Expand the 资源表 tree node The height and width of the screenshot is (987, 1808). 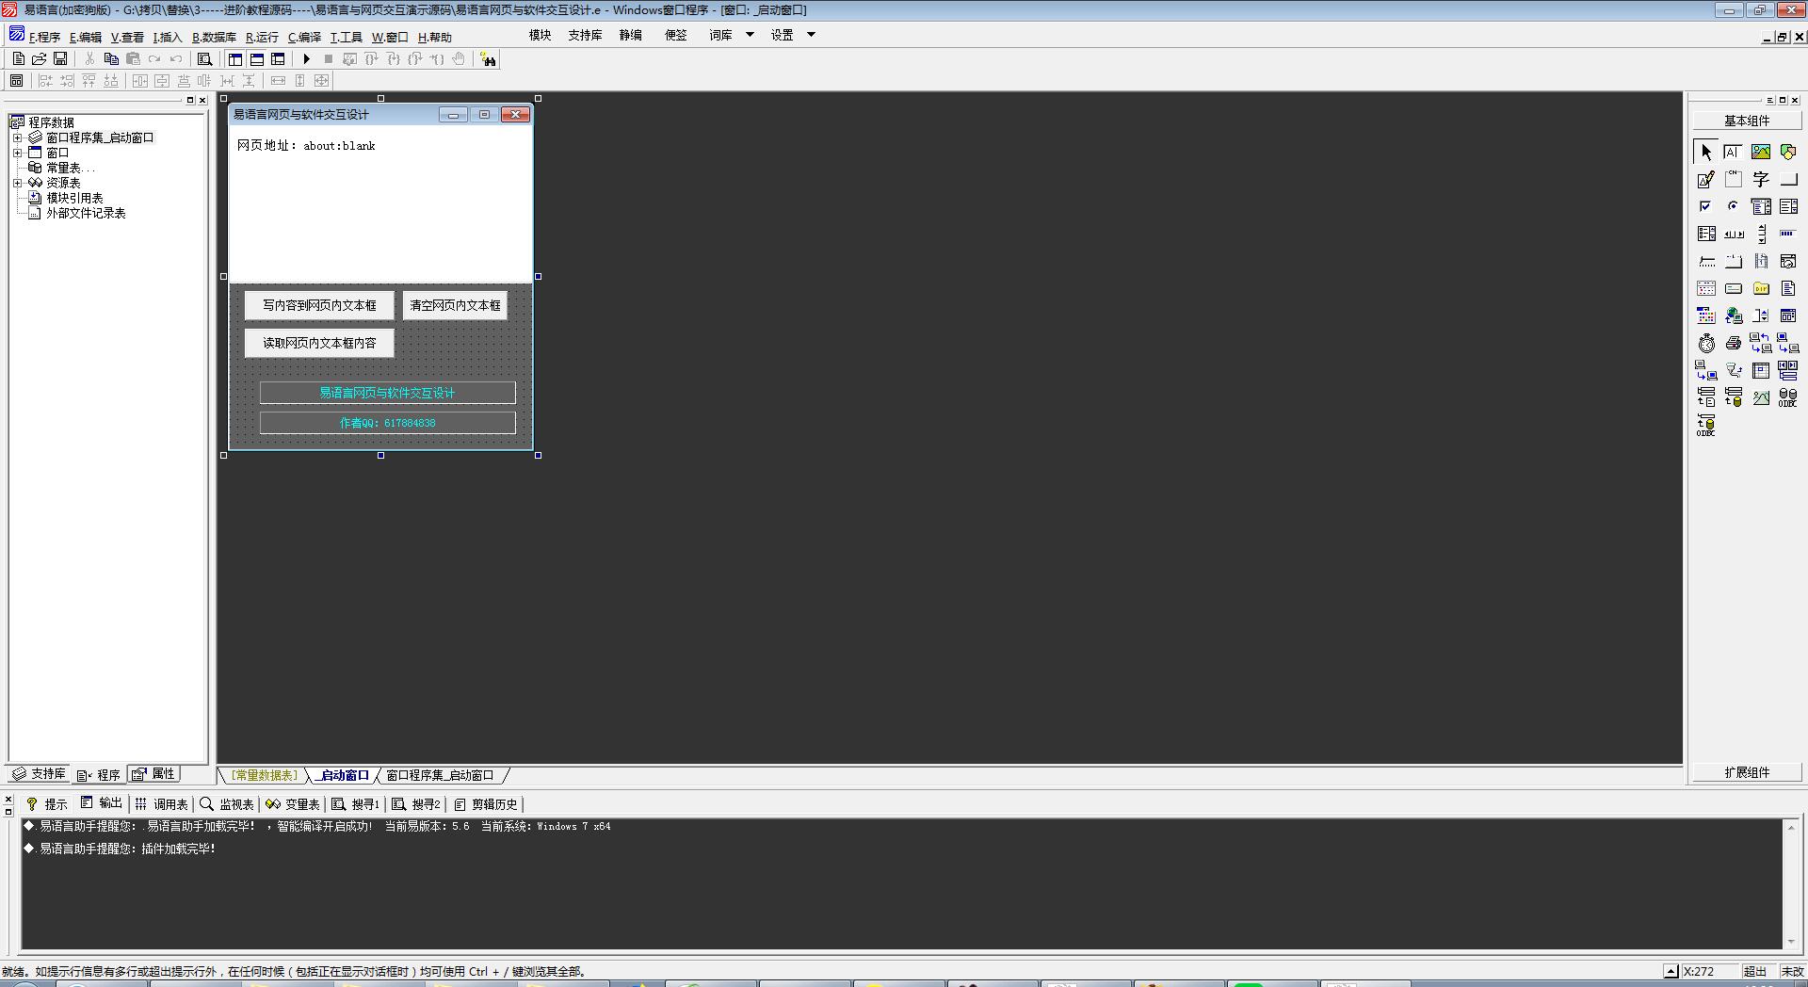[17, 183]
